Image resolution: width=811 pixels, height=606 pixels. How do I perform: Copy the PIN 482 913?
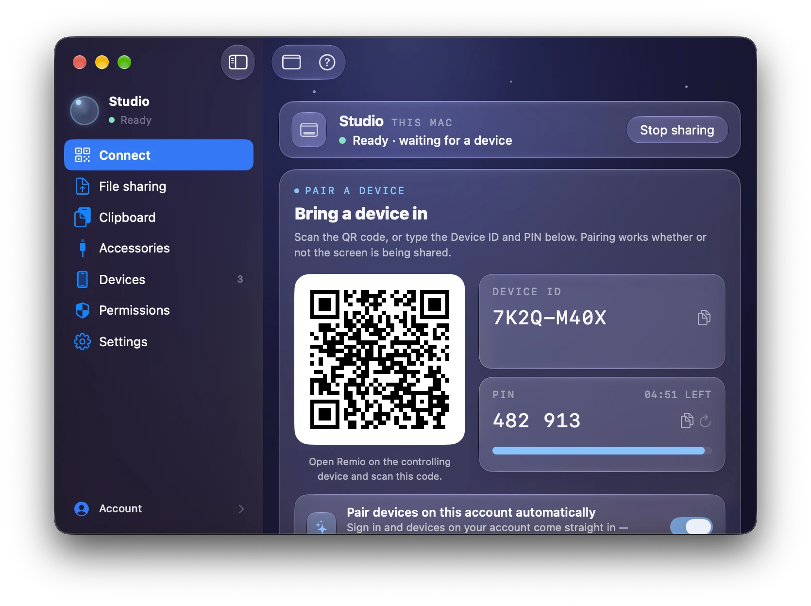coord(687,421)
